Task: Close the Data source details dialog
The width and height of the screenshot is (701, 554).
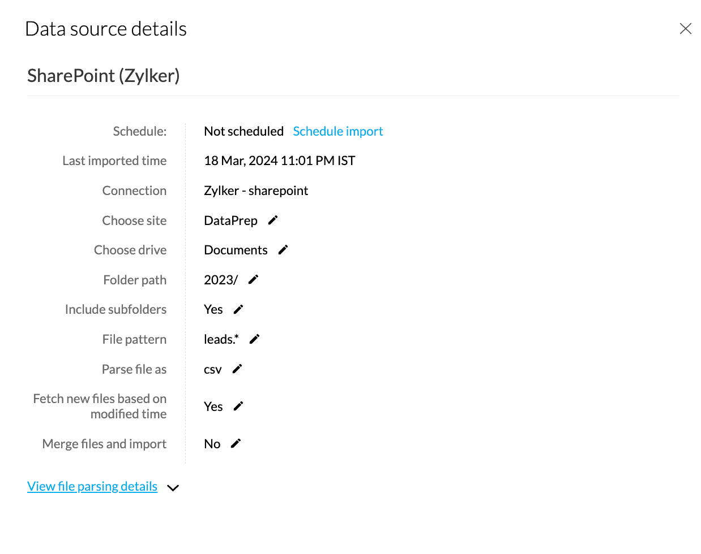Action: (685, 29)
